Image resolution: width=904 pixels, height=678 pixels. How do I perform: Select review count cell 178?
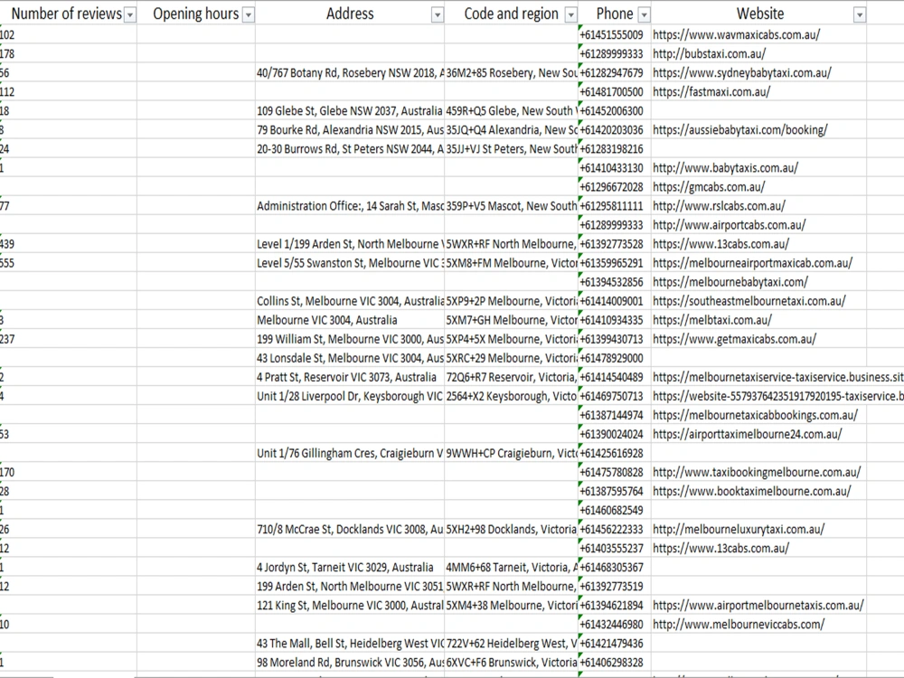pos(68,53)
